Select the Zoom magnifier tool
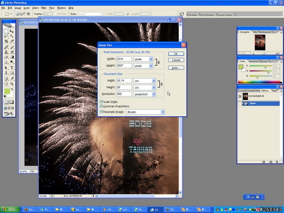The image size is (284, 213). [12, 83]
